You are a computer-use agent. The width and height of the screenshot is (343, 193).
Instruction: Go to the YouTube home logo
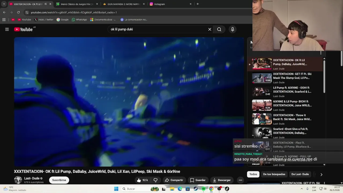tap(23, 29)
